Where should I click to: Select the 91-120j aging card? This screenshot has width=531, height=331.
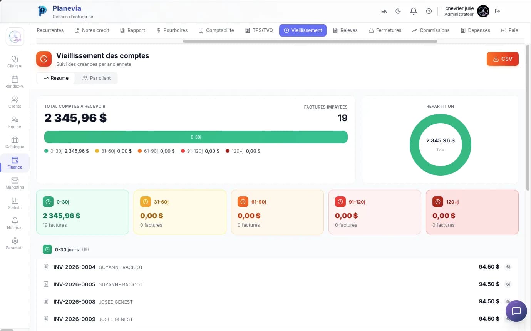375,212
